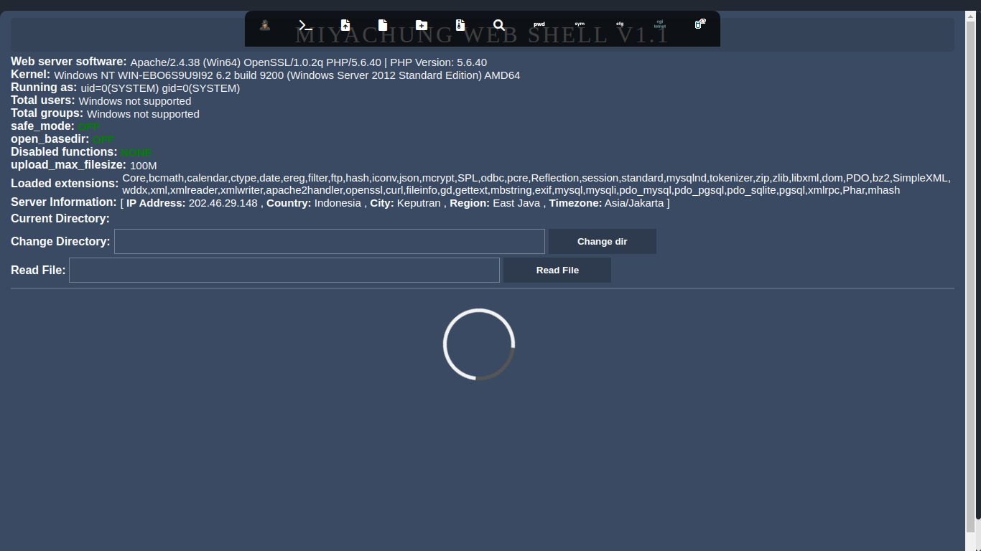Click the Disabled functions NONE value
The height and width of the screenshot is (551, 981).
click(x=136, y=153)
